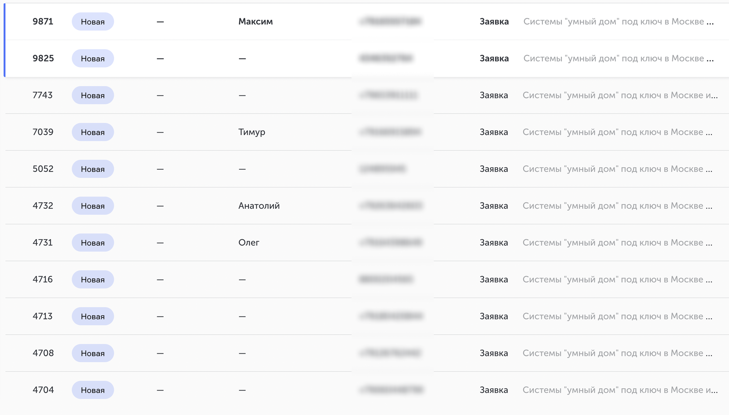
Task: Select the Максим name in row 9871
Action: pos(255,21)
